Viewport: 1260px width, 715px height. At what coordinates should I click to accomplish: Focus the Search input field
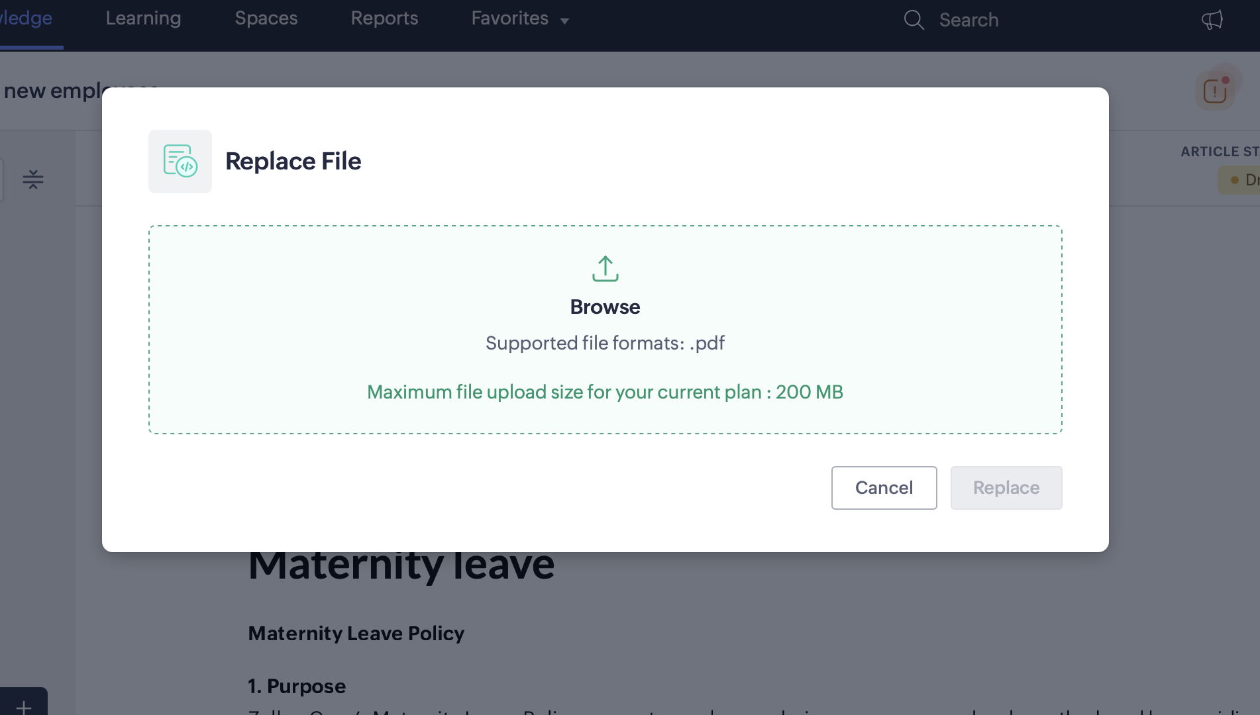(969, 20)
